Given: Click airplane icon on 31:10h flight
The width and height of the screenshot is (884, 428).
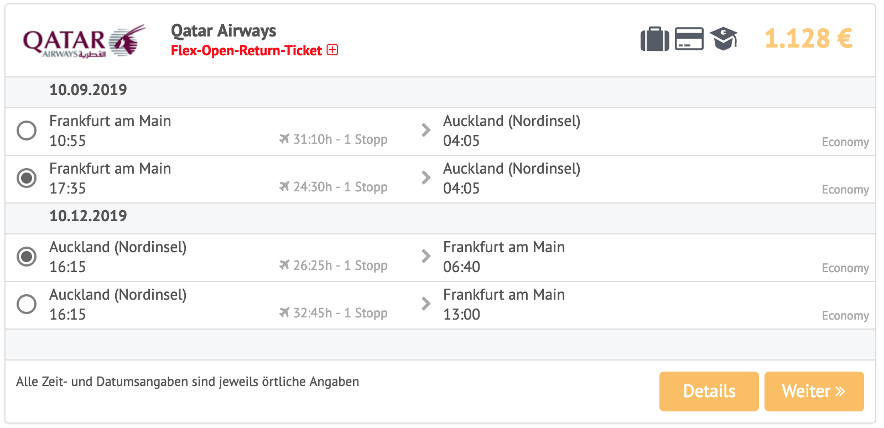Looking at the screenshot, I should coord(284,139).
